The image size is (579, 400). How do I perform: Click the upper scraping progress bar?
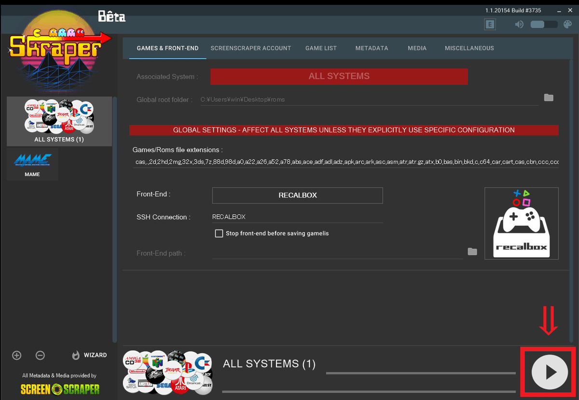pyautogui.click(x=421, y=373)
